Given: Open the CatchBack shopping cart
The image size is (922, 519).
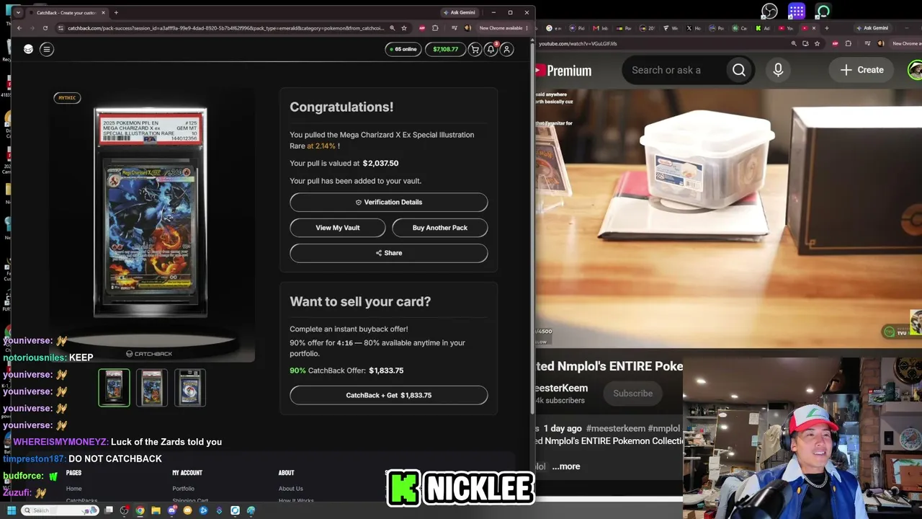Looking at the screenshot, I should point(475,49).
